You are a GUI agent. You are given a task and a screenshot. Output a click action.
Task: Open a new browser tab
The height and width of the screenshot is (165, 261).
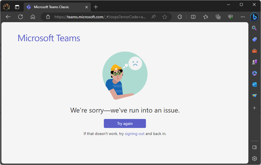click(96, 7)
